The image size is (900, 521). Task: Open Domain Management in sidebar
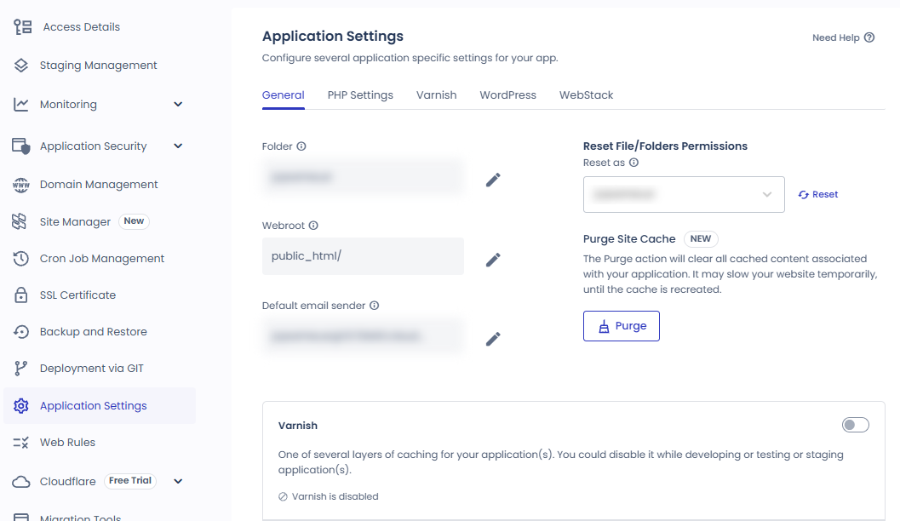pyautogui.click(x=99, y=185)
